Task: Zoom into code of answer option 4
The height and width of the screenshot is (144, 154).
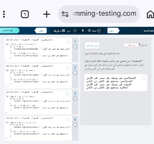Action: click(x=68, y=120)
